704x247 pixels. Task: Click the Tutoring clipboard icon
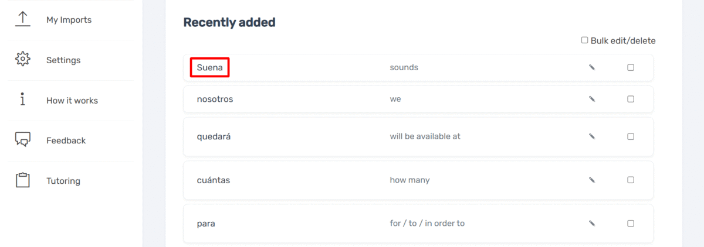click(x=22, y=180)
